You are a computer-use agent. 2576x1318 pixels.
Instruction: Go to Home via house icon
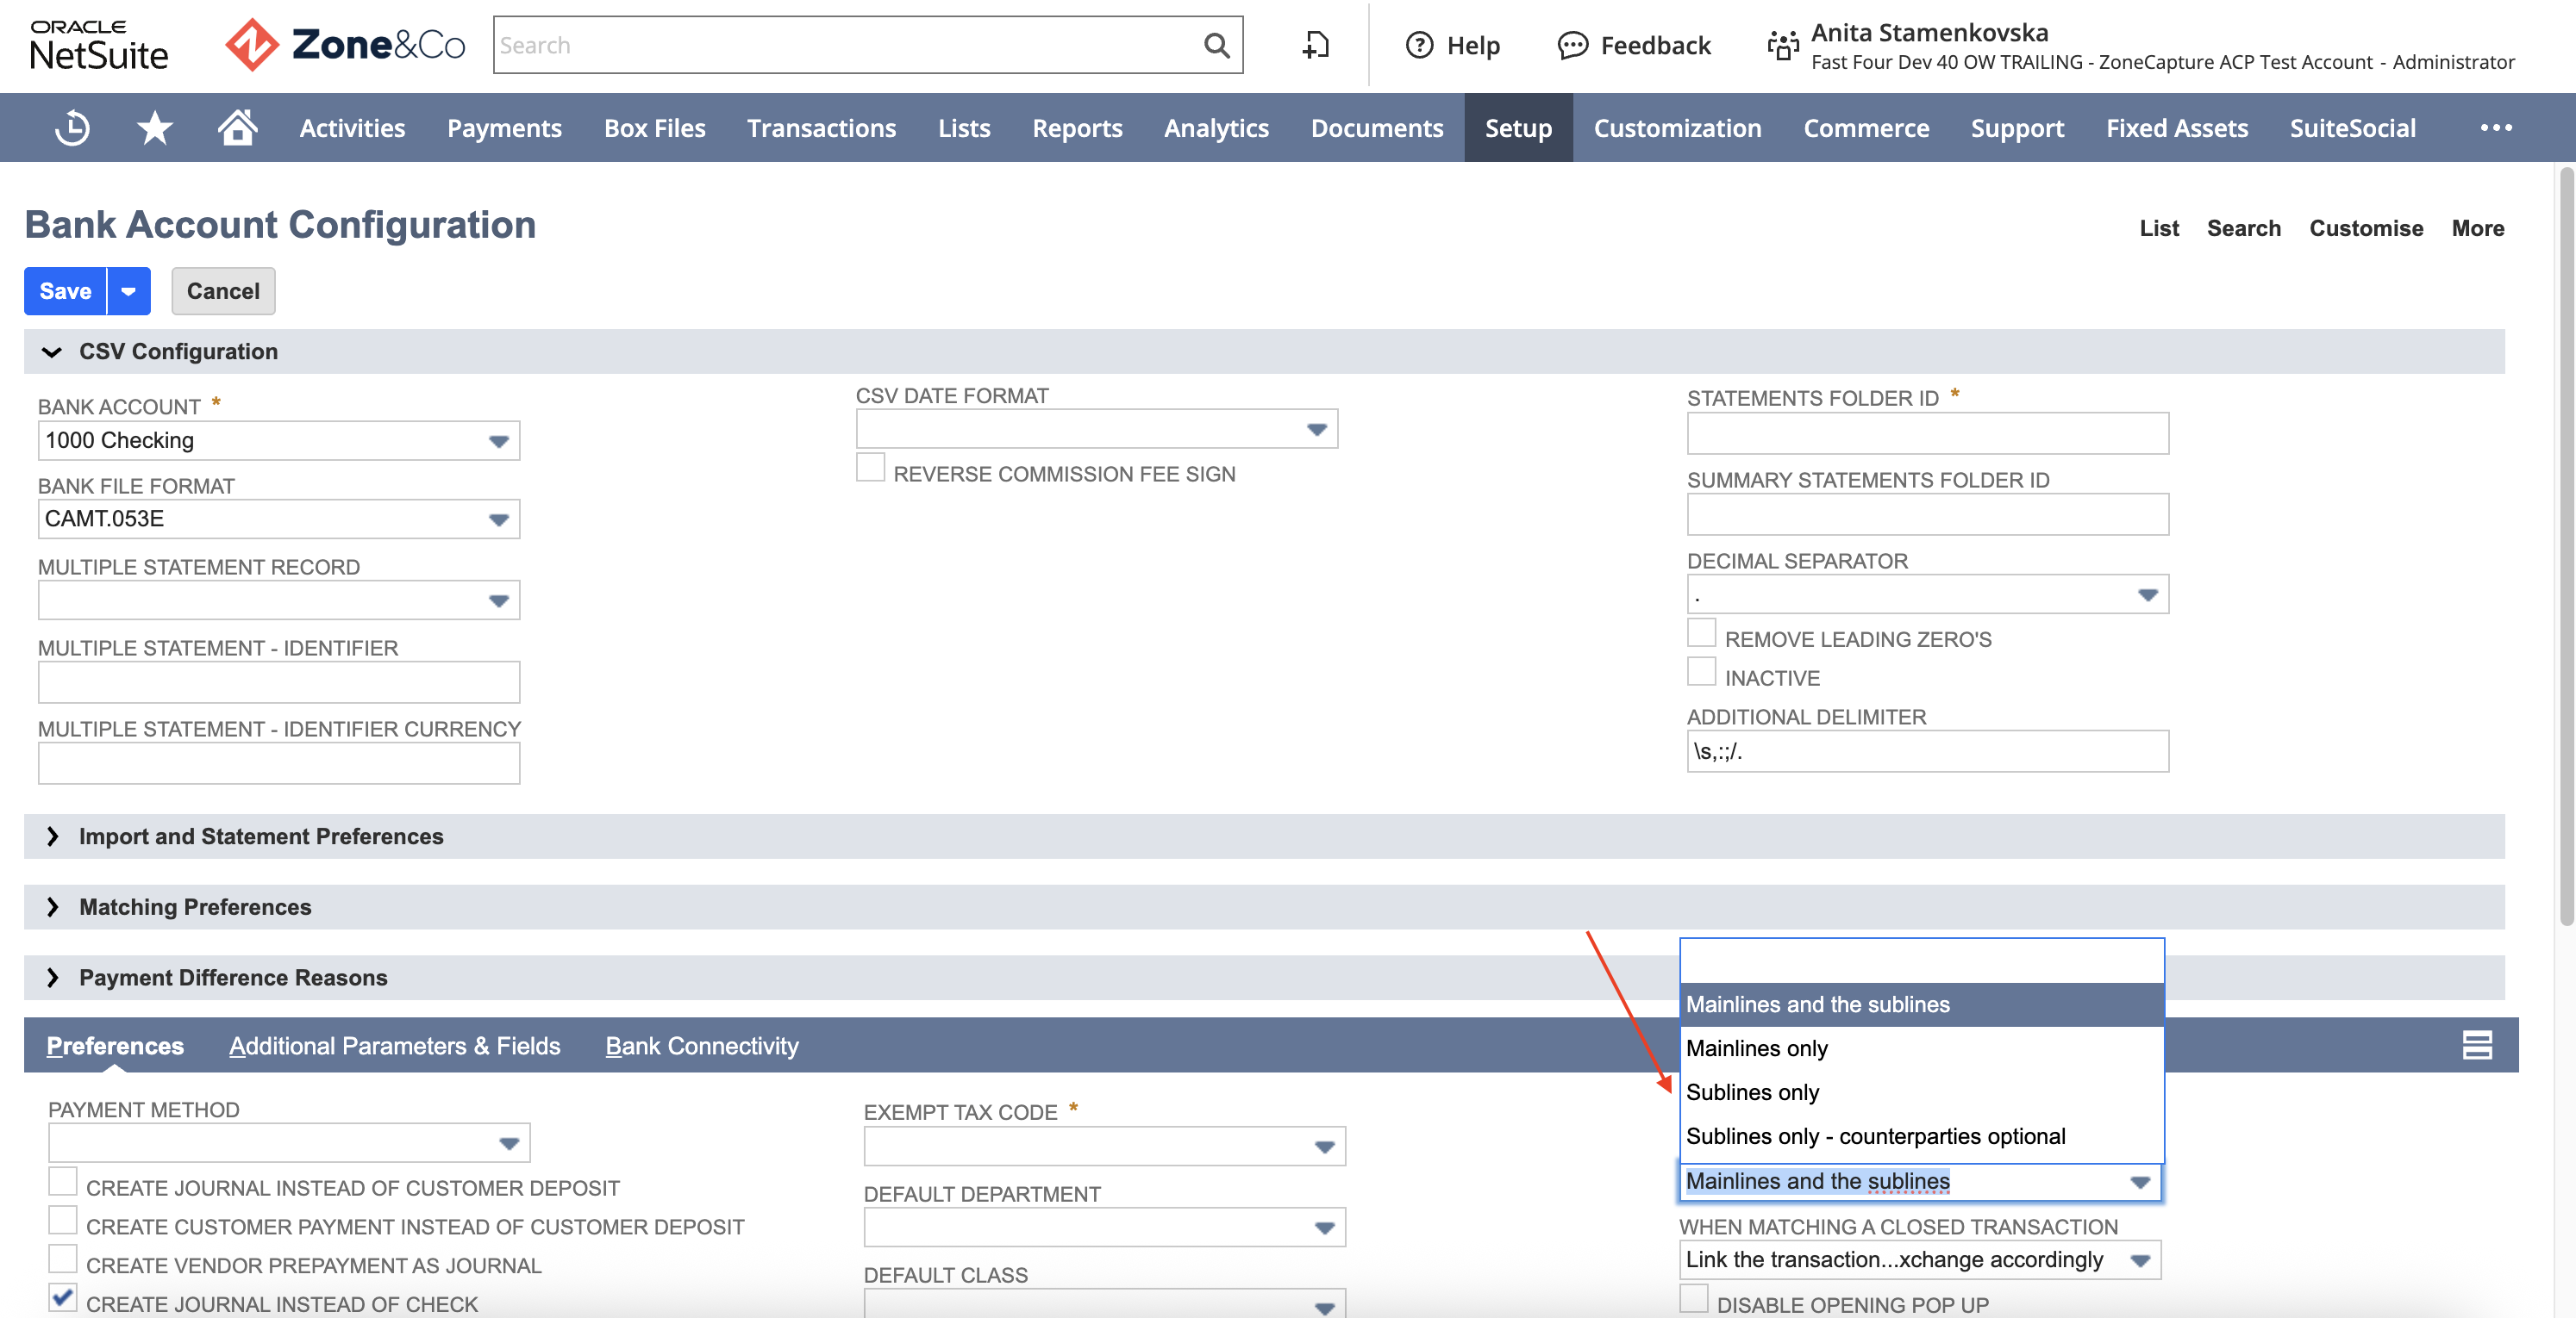[x=237, y=127]
